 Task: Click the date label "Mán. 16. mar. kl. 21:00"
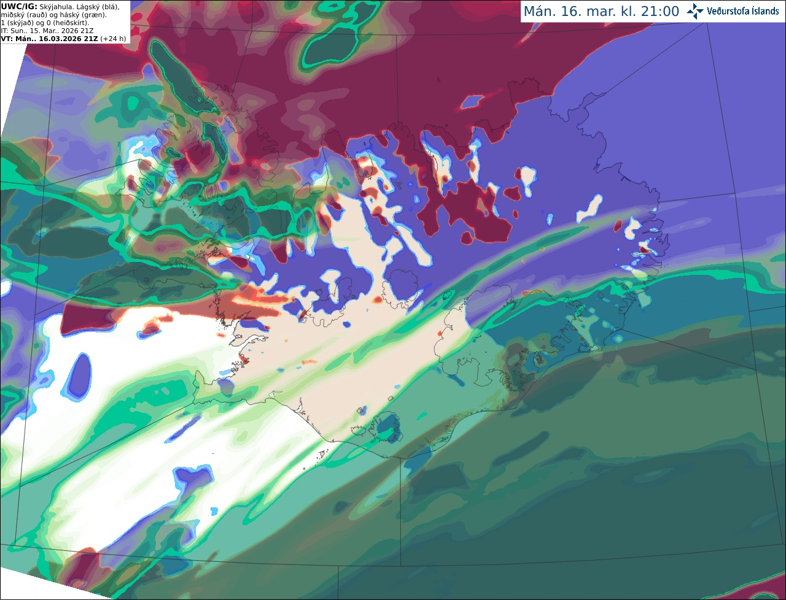tap(601, 12)
